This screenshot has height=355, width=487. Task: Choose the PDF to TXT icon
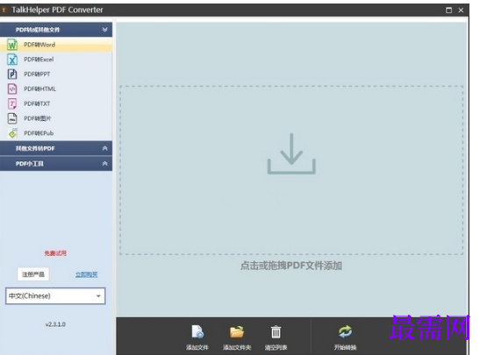[x=12, y=103]
